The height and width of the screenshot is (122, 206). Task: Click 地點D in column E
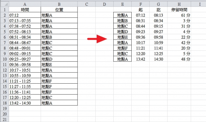(122, 32)
